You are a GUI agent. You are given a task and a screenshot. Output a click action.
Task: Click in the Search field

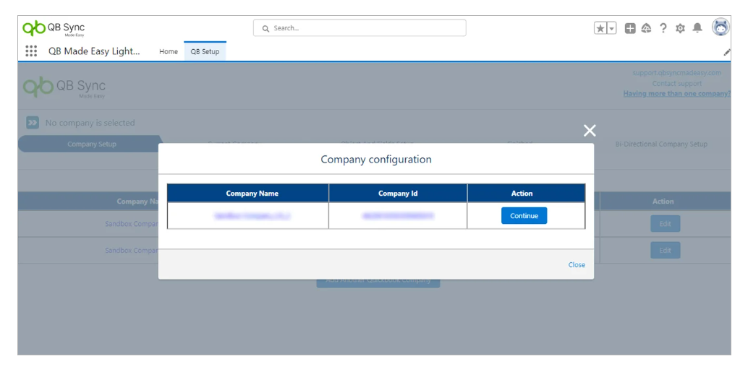[x=360, y=28]
